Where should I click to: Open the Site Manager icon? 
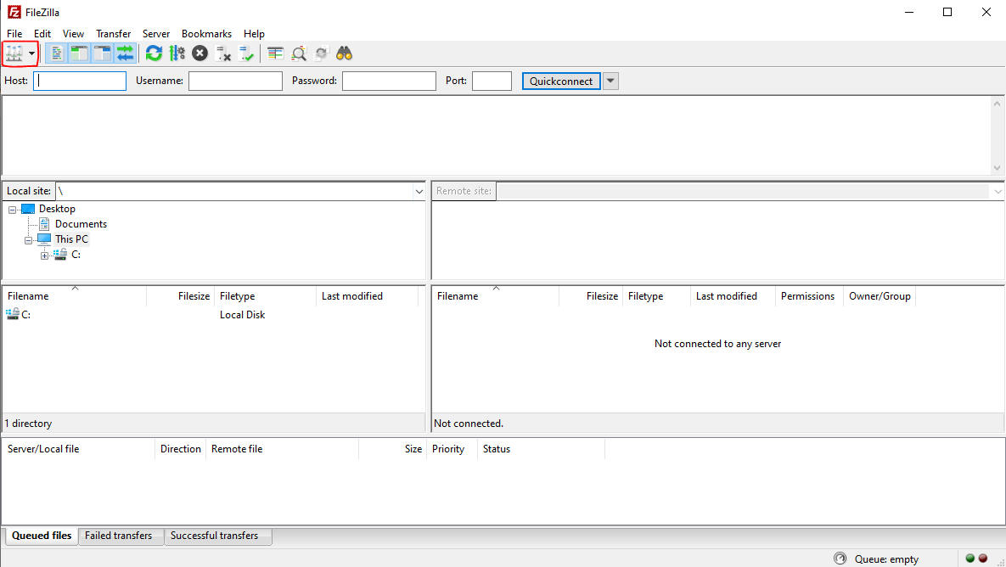14,53
